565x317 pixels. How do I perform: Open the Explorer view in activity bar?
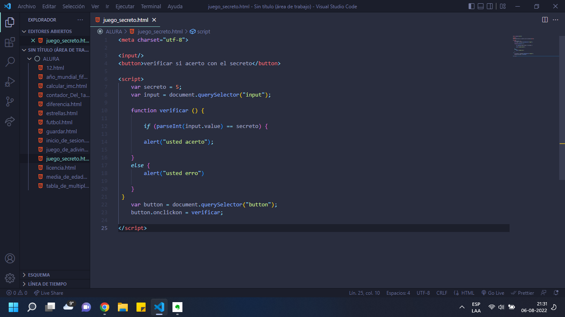click(x=10, y=22)
